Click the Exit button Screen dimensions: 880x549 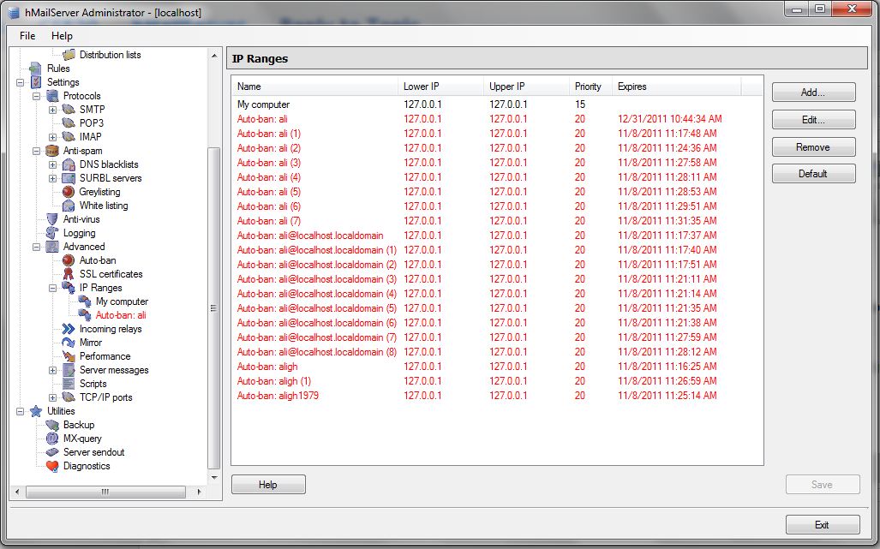click(x=822, y=525)
